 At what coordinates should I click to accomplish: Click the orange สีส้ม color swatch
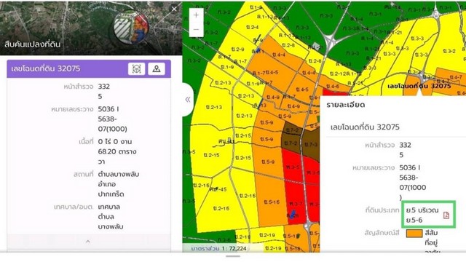pyautogui.click(x=414, y=233)
